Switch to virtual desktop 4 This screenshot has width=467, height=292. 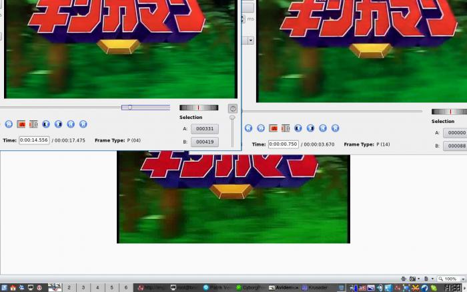click(97, 287)
